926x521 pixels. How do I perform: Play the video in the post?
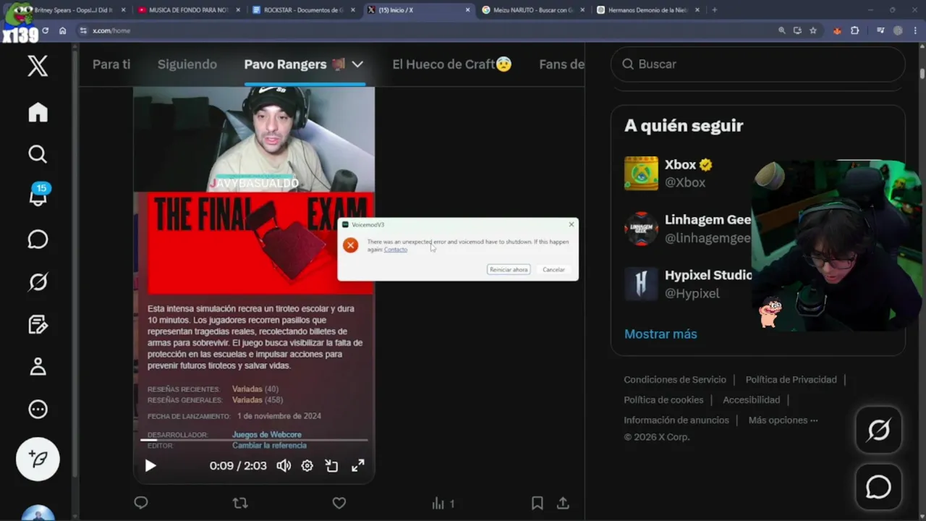coord(150,466)
